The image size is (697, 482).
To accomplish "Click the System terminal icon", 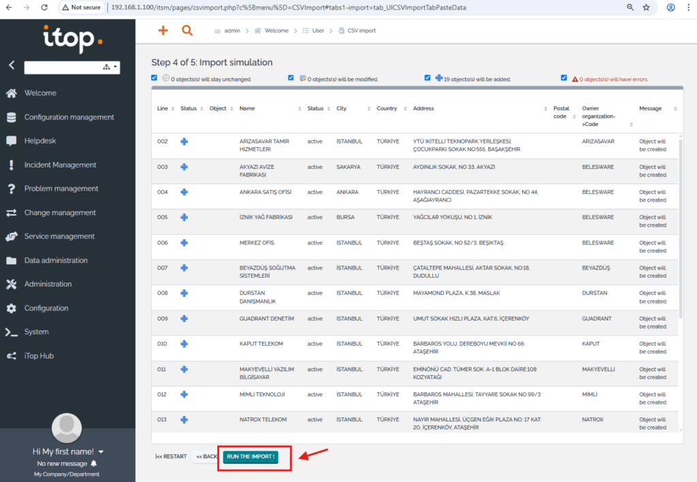I will pos(12,332).
